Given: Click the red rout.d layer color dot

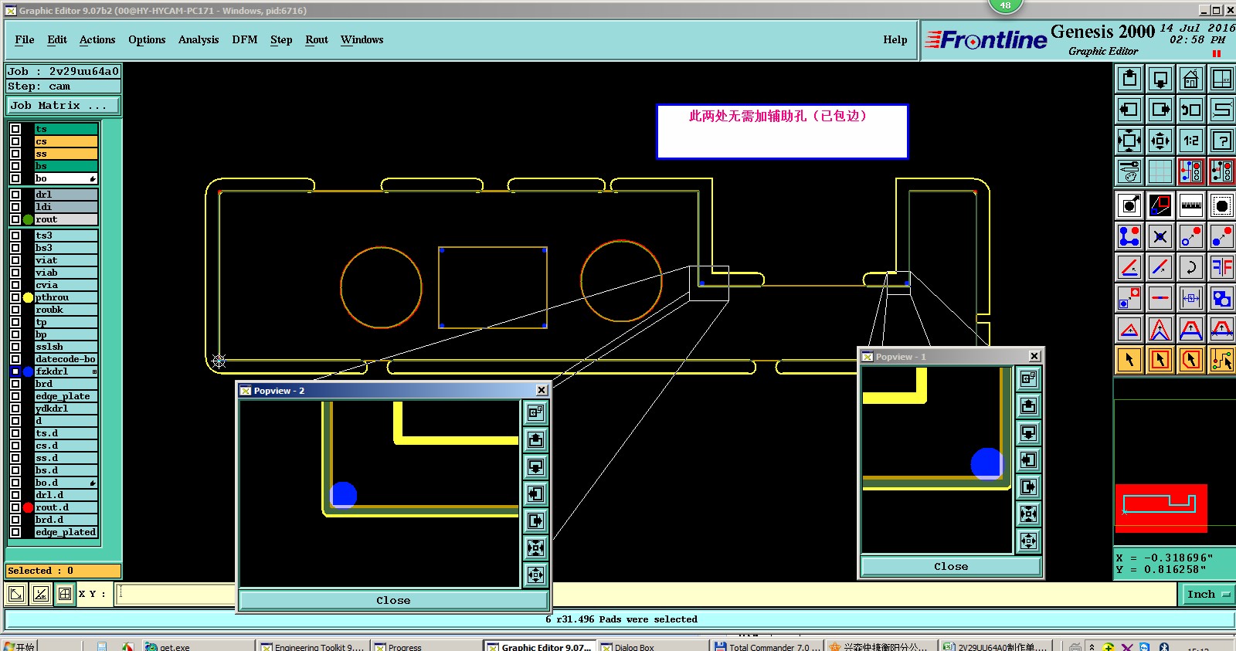Looking at the screenshot, I should pyautogui.click(x=28, y=507).
